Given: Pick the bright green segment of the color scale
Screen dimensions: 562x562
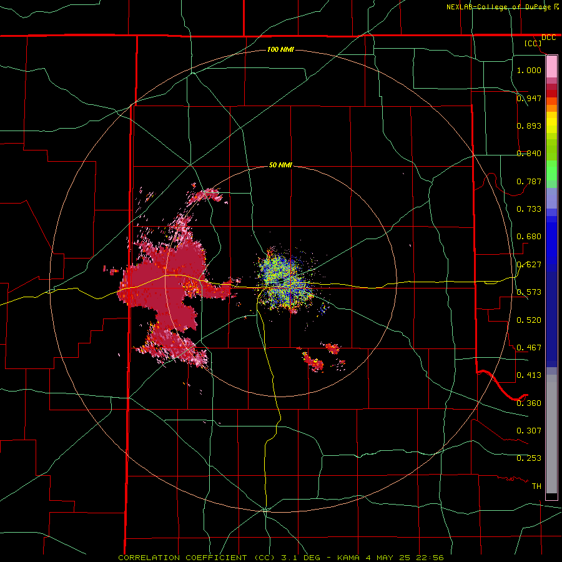Looking at the screenshot, I should click(x=551, y=170).
